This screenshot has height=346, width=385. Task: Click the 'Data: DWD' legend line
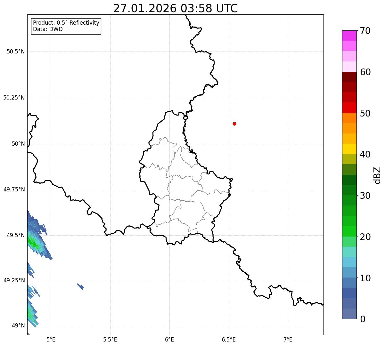click(x=48, y=29)
